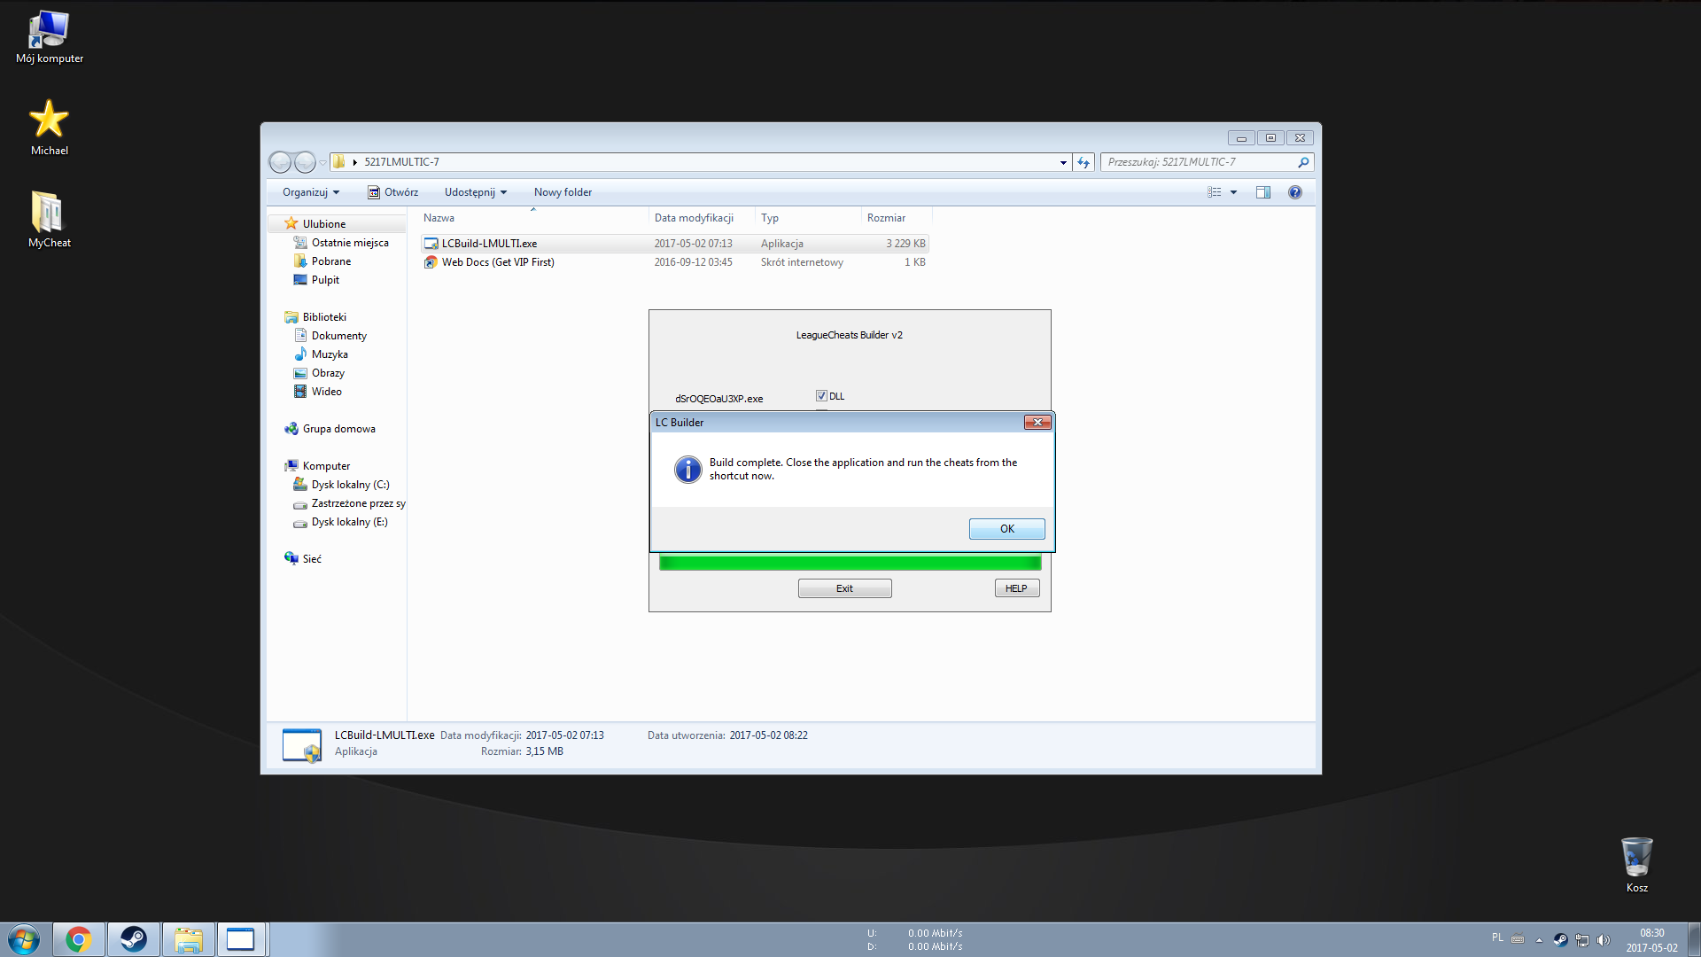Open Pulpit in the navigation pane
Screen dimensions: 1701x957
tap(325, 280)
